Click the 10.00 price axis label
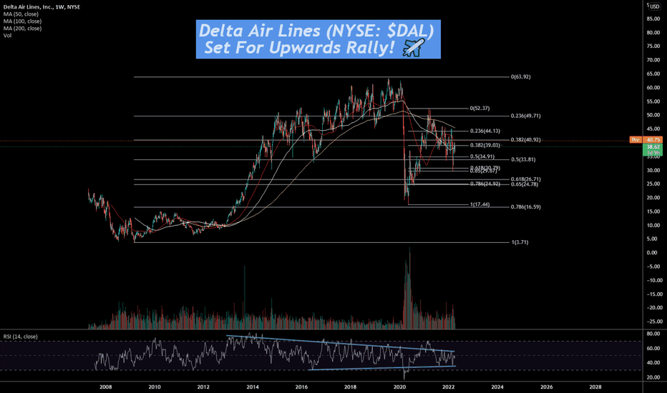This screenshot has height=393, width=667. [x=653, y=226]
